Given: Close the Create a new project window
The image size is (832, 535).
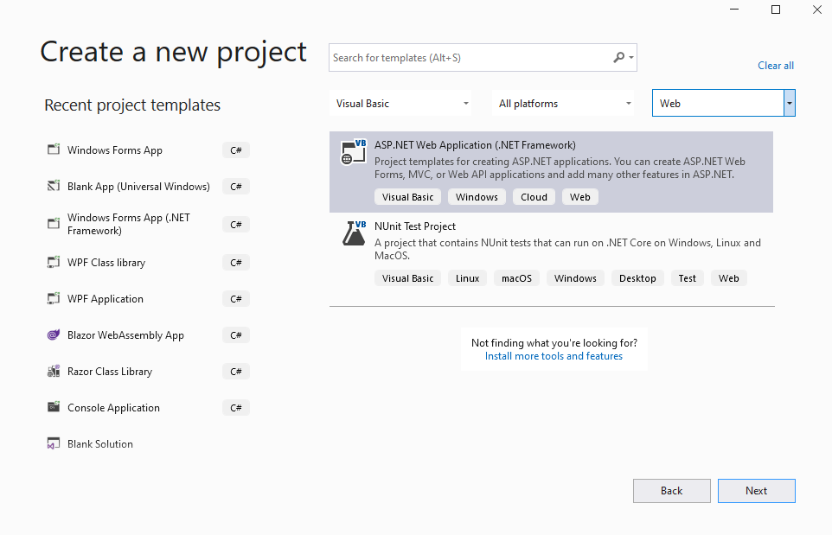Looking at the screenshot, I should 817,10.
